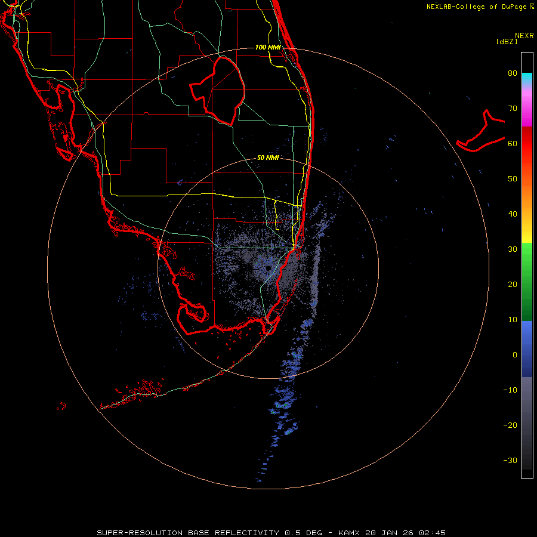This screenshot has width=537, height=537.
Task: Click the -20 value on the dBZ scale
Action: point(510,425)
